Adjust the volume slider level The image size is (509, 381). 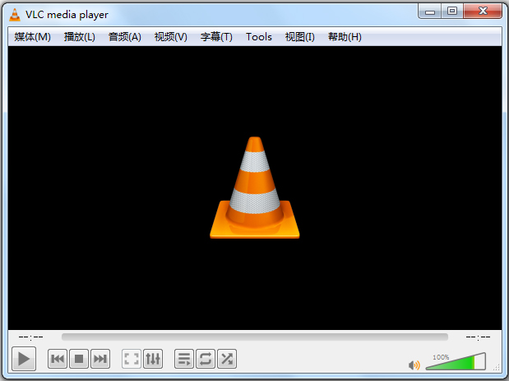coord(454,362)
